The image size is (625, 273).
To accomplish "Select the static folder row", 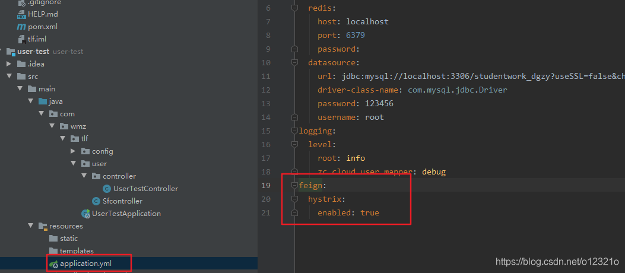I will (x=129, y=239).
